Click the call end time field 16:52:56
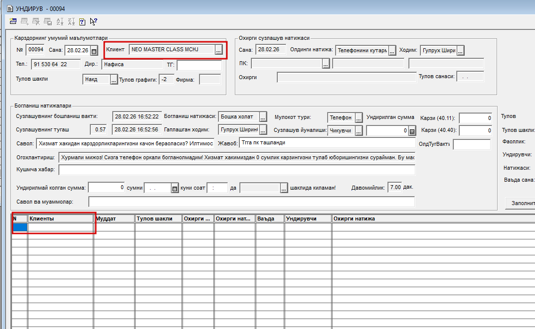Screen dimensions: 535x329 pos(137,129)
